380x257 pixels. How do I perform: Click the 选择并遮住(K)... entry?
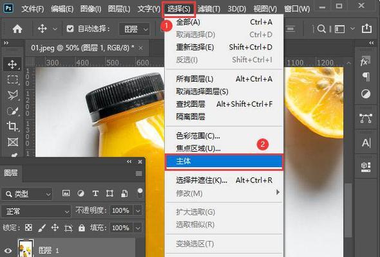[202, 181]
